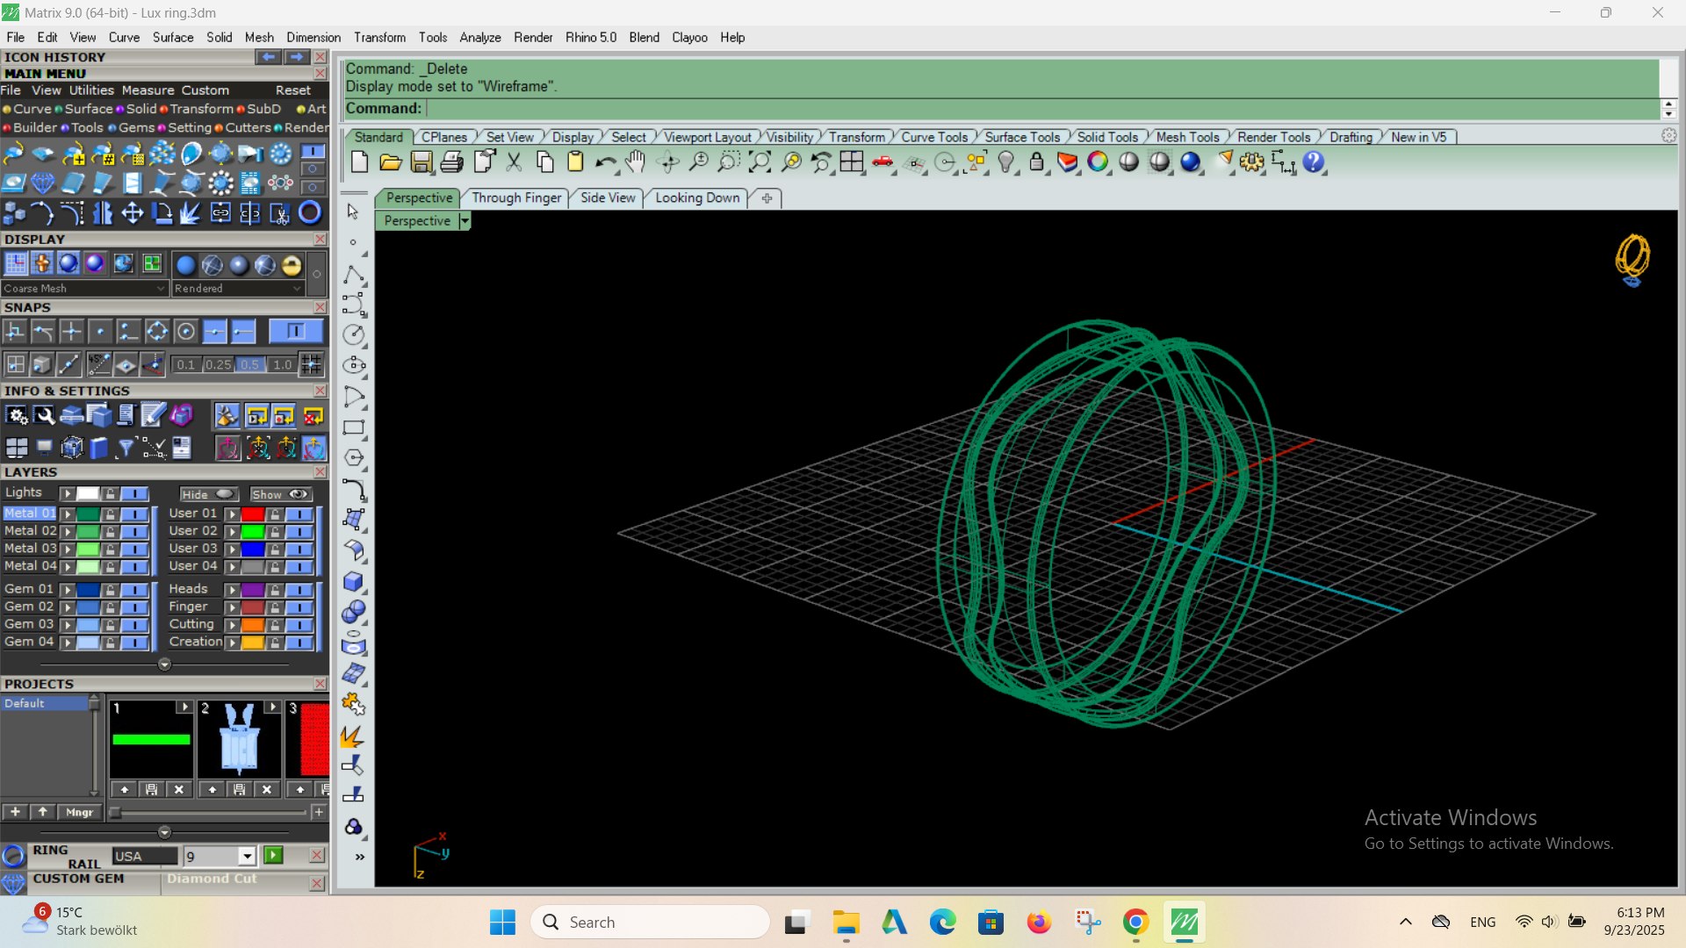Image resolution: width=1686 pixels, height=948 pixels.
Task: Click the Mngr button in Projects
Action: [x=80, y=812]
